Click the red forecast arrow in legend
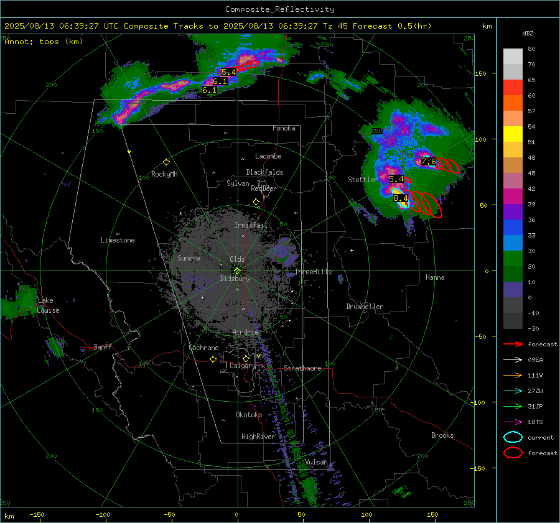The width and height of the screenshot is (560, 523). [x=513, y=344]
